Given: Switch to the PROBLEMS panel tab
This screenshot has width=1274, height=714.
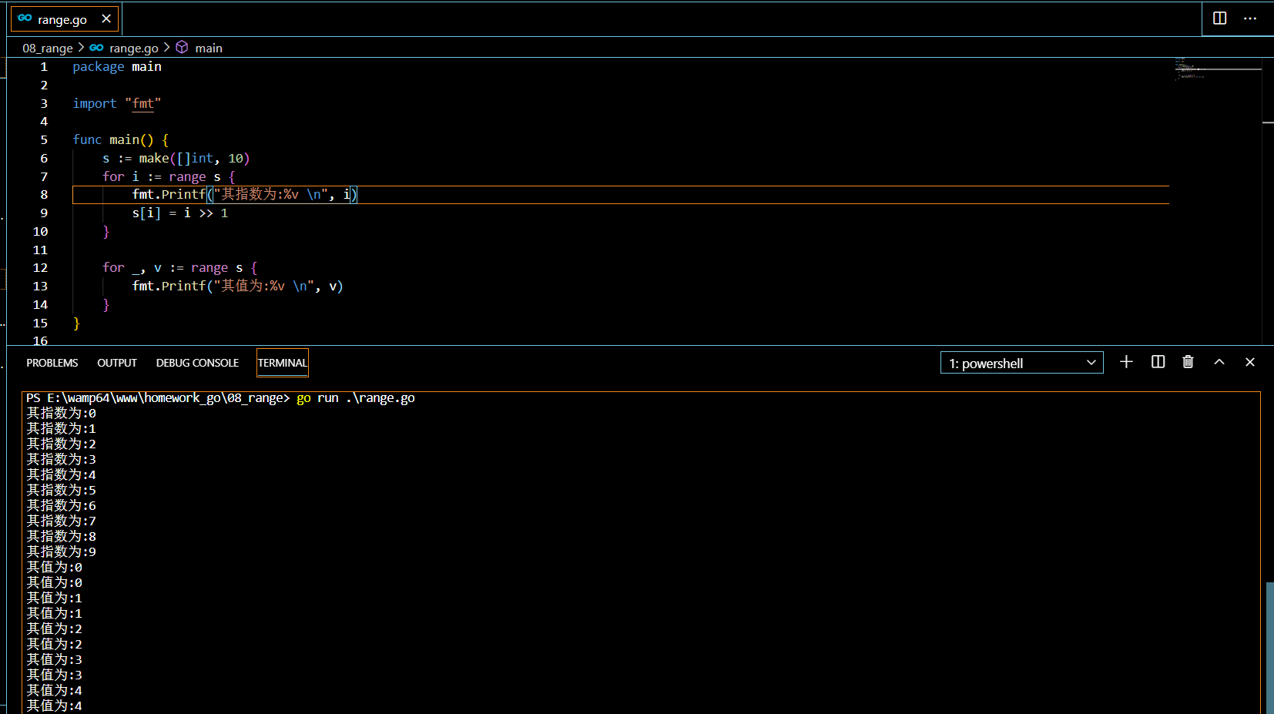Looking at the screenshot, I should (52, 363).
